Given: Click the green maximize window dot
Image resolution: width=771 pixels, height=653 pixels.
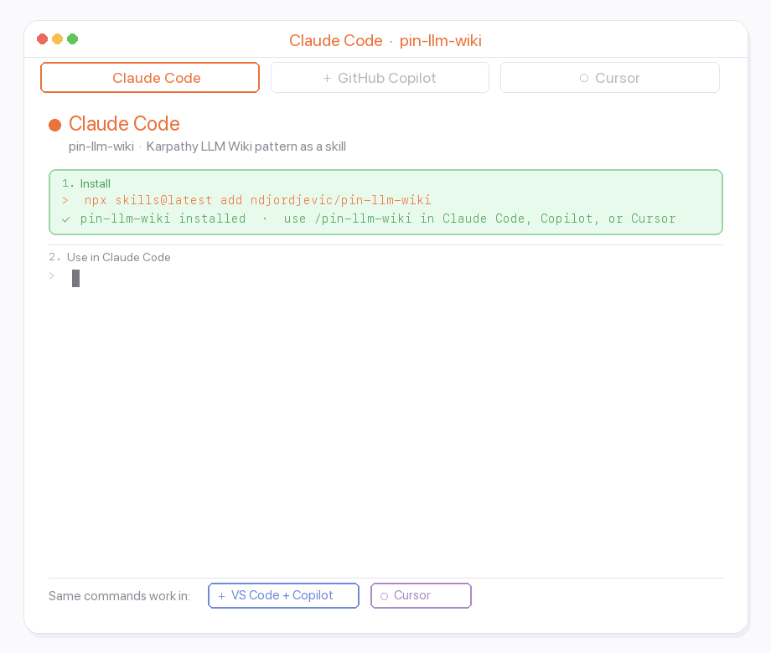Looking at the screenshot, I should coord(73,39).
